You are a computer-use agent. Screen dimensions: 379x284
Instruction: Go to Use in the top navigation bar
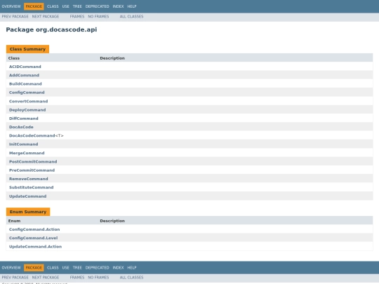[66, 6]
